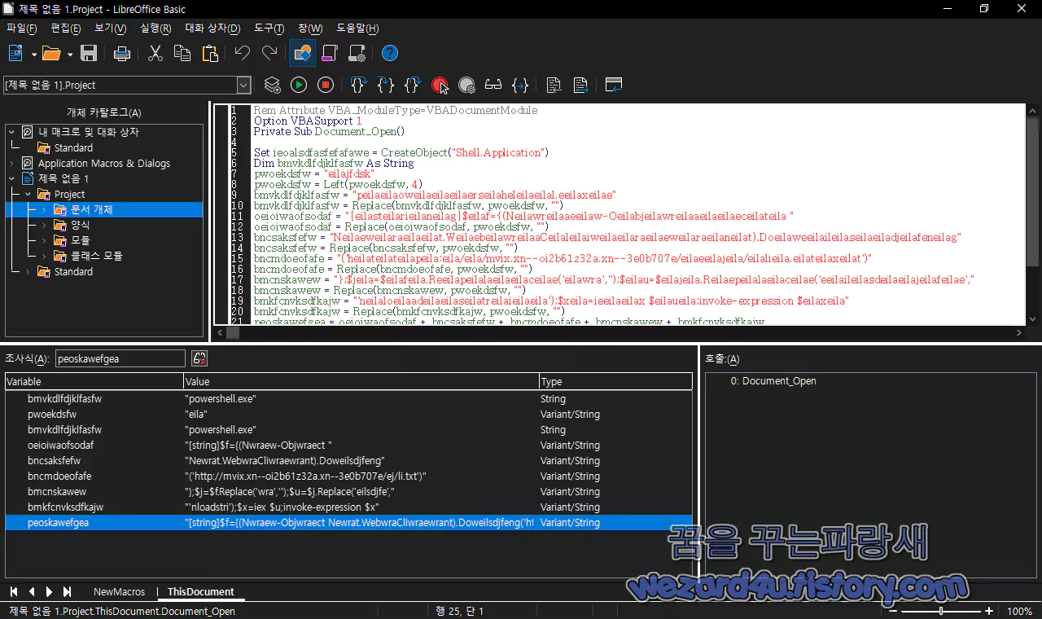Expand the 클래스 모듈 folder
The image size is (1042, 619).
tap(43, 256)
